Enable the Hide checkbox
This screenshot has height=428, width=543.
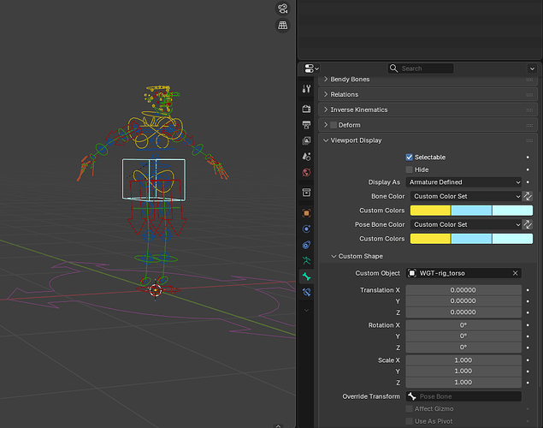(x=409, y=169)
